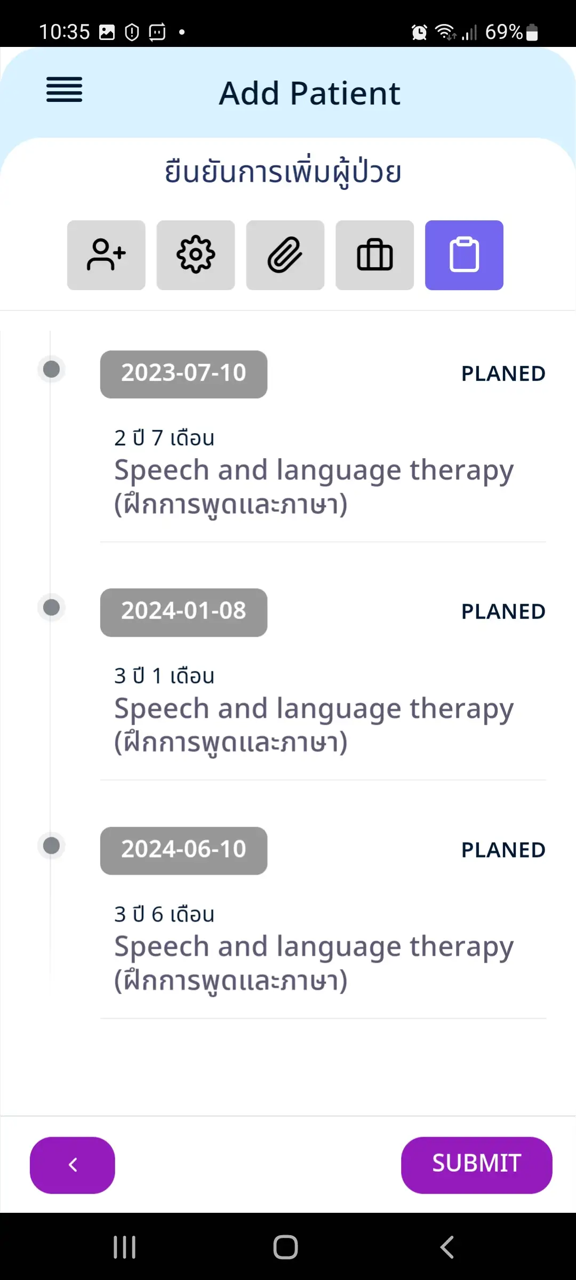Screen dimensions: 576x1280
Task: Click timeline dot for 2023-07-10 entry
Action: click(x=51, y=369)
